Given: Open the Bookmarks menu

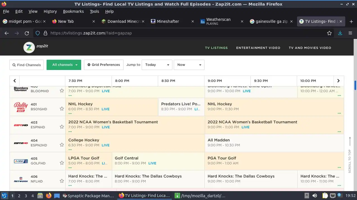Looking at the screenshot, I should [73, 11].
